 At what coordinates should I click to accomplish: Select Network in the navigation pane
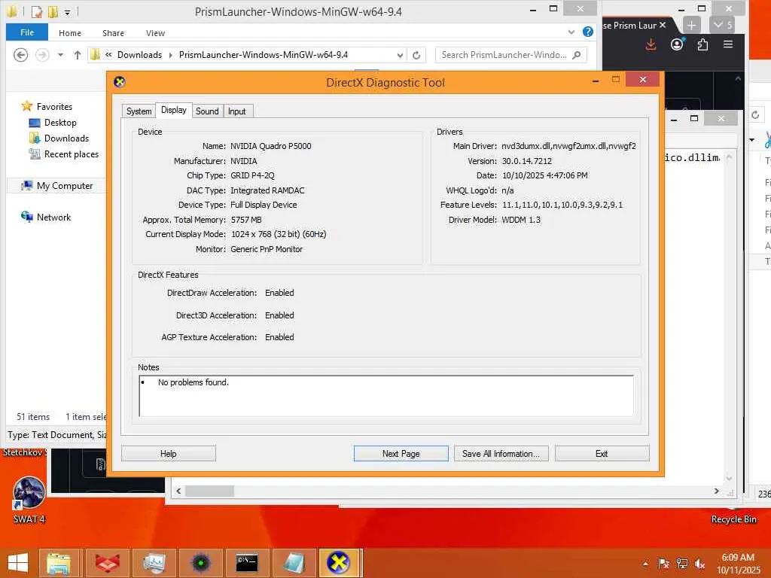pyautogui.click(x=53, y=218)
